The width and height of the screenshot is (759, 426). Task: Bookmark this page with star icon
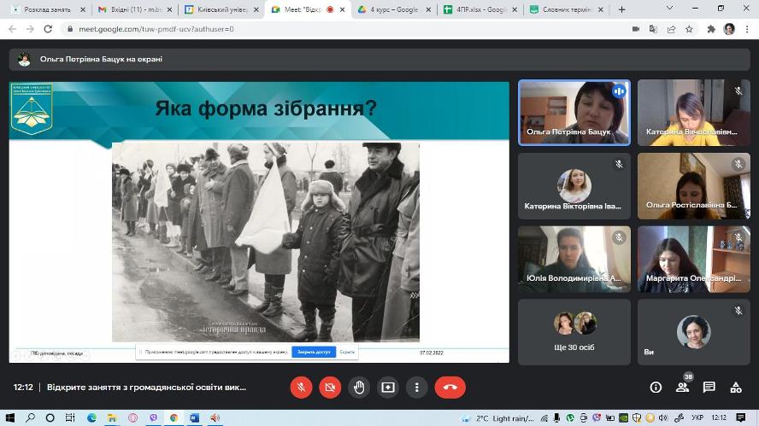(x=689, y=28)
